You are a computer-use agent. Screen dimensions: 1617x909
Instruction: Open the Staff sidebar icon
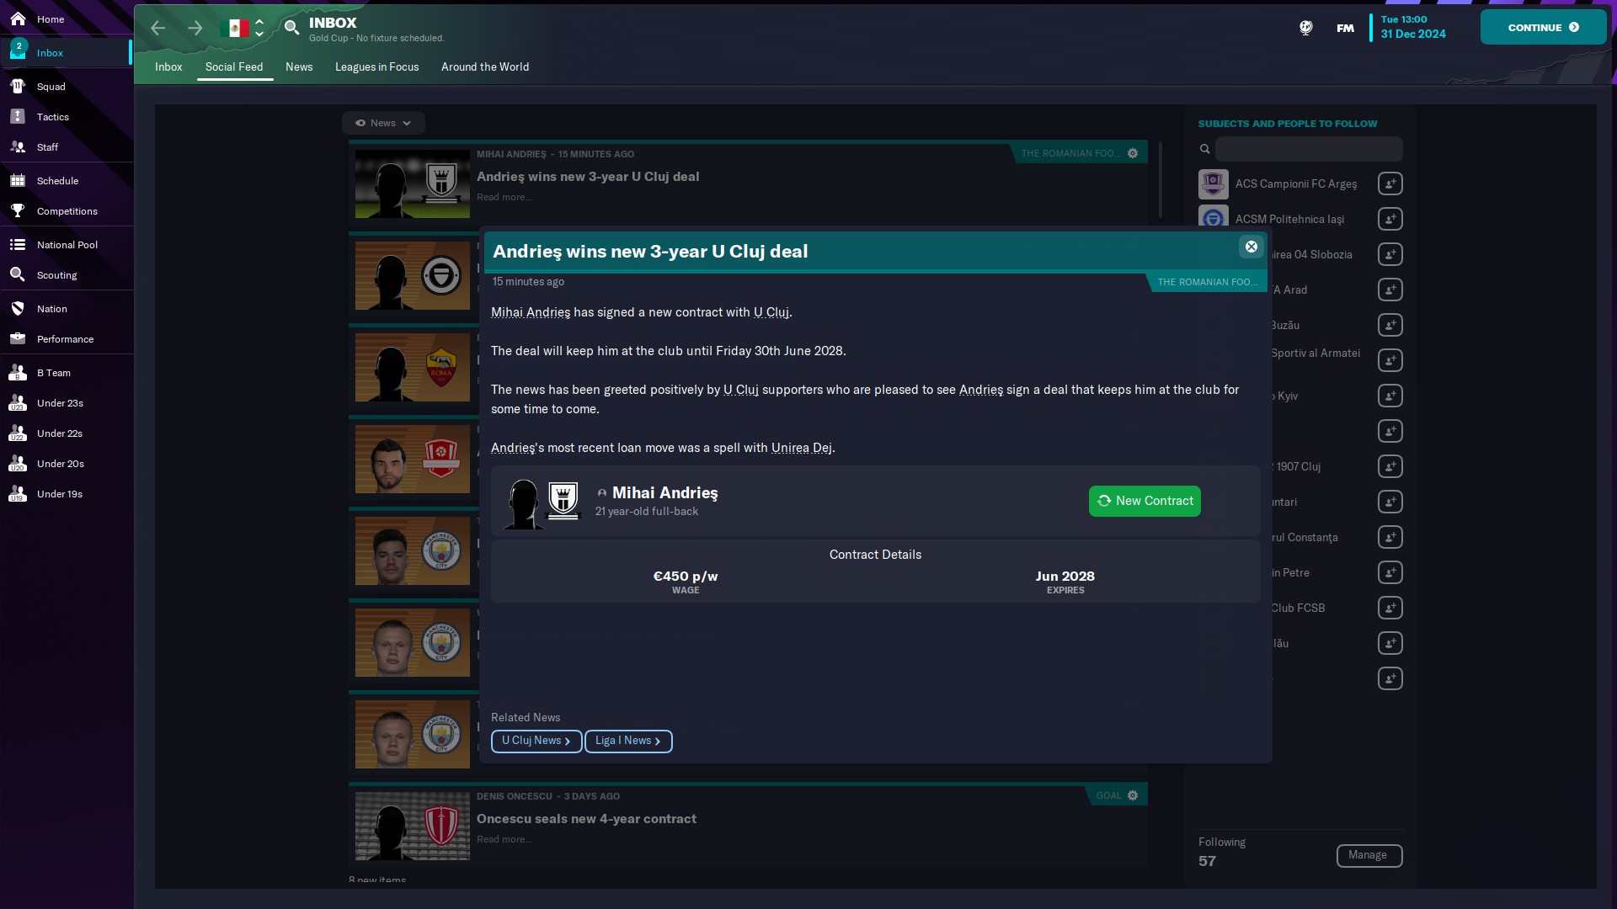[18, 146]
